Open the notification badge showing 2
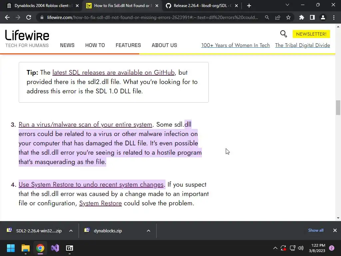Viewport: 341px width, 256px height. point(332,248)
